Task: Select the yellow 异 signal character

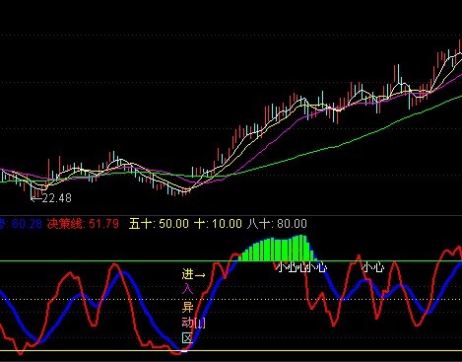Action: point(187,307)
